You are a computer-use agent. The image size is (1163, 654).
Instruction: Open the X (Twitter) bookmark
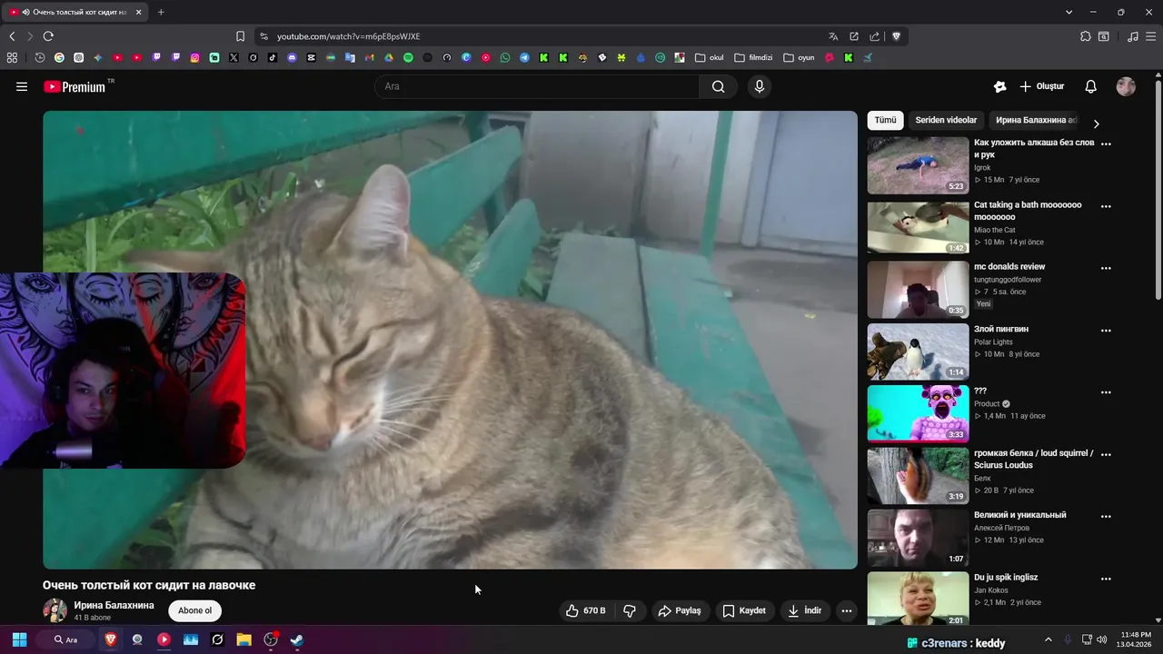(x=234, y=57)
